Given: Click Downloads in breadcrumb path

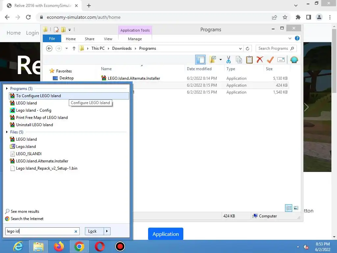Looking at the screenshot, I should 122,48.
